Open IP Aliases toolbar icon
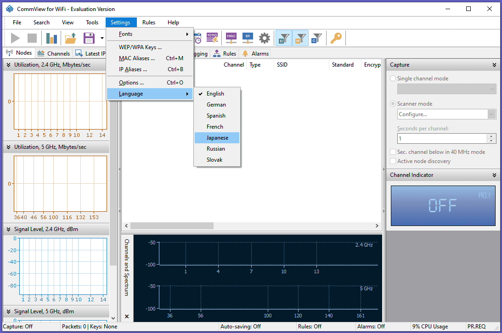502x333 pixels. point(248,38)
